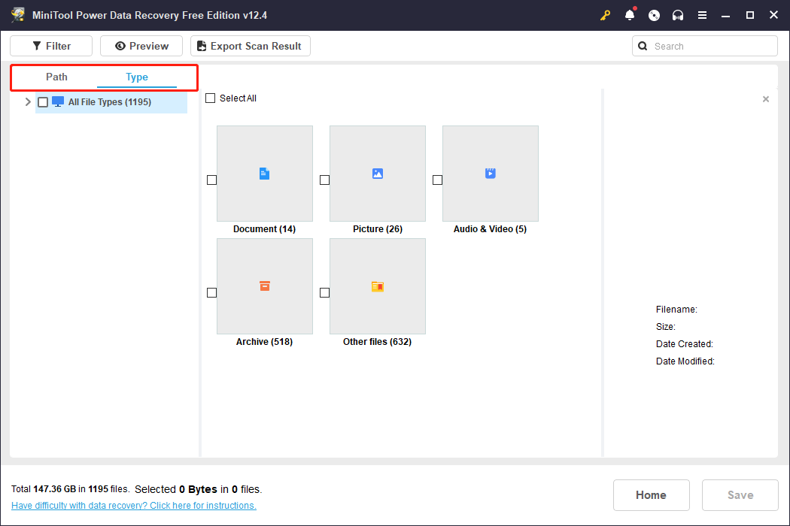The image size is (790, 526).
Task: Click Export Scan Result button
Action: [x=250, y=46]
